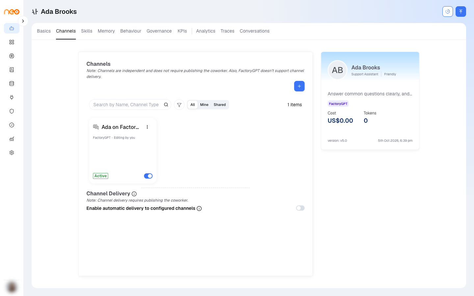This screenshot has height=296, width=474.
Task: Open the plug integrations sidebar icon
Action: tap(12, 97)
